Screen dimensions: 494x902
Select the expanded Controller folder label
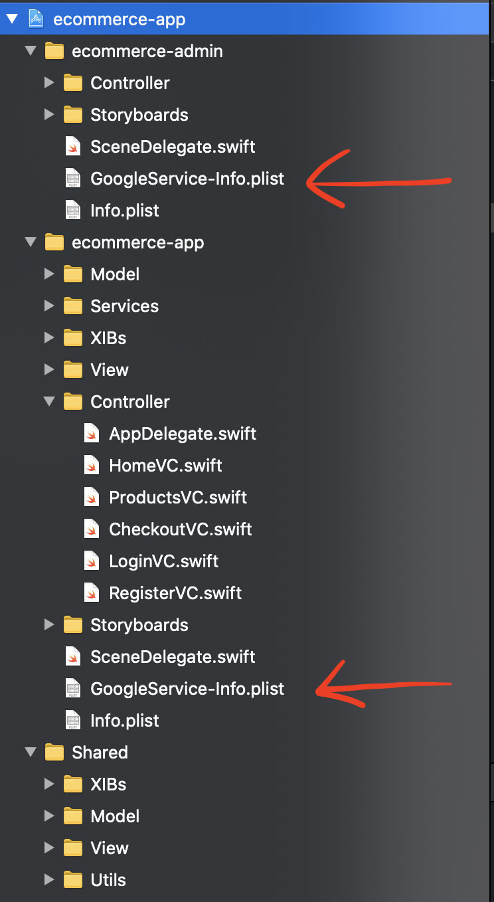pos(130,402)
